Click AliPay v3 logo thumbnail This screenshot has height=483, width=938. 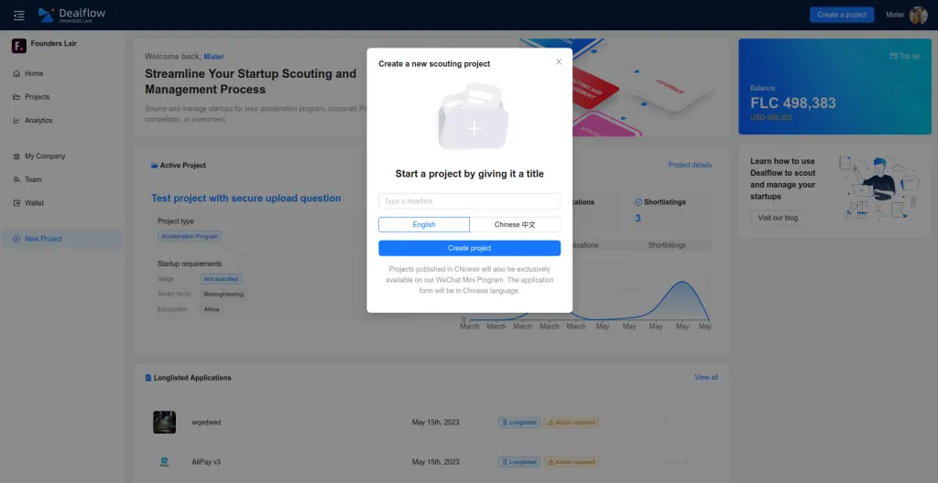[x=164, y=462]
